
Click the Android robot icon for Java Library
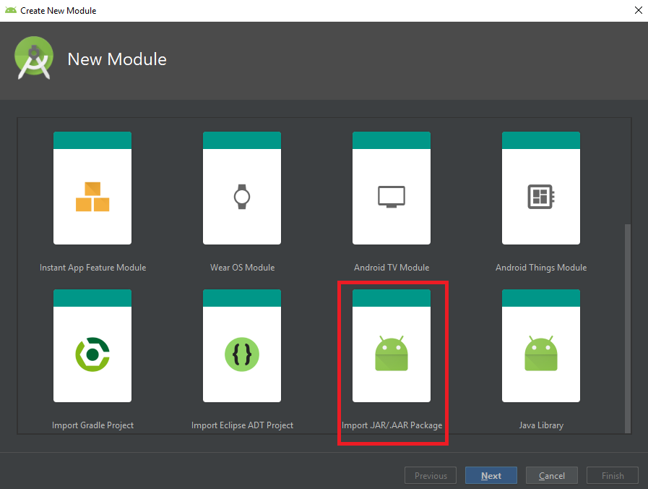541,354
